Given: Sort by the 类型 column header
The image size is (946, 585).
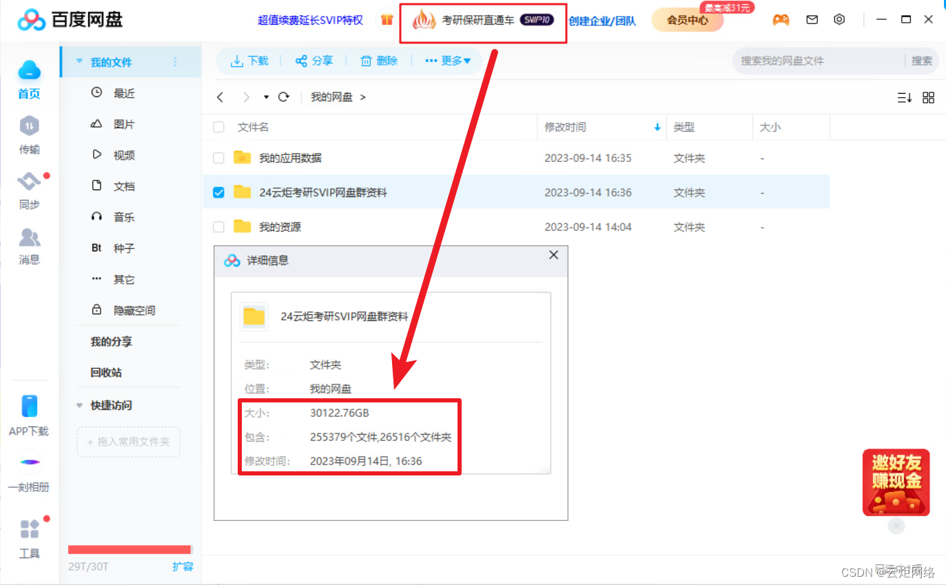Looking at the screenshot, I should (684, 127).
